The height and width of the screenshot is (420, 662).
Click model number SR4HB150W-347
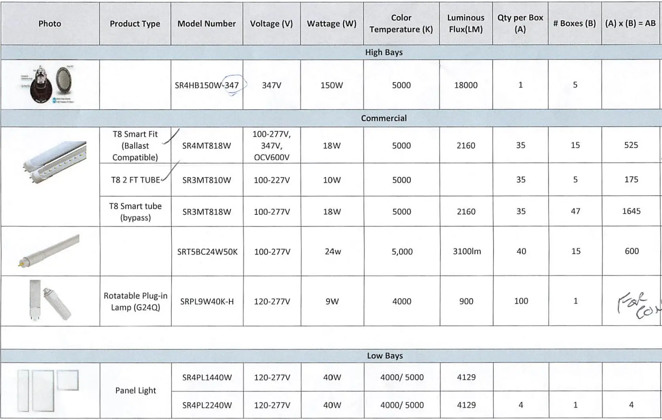point(207,85)
